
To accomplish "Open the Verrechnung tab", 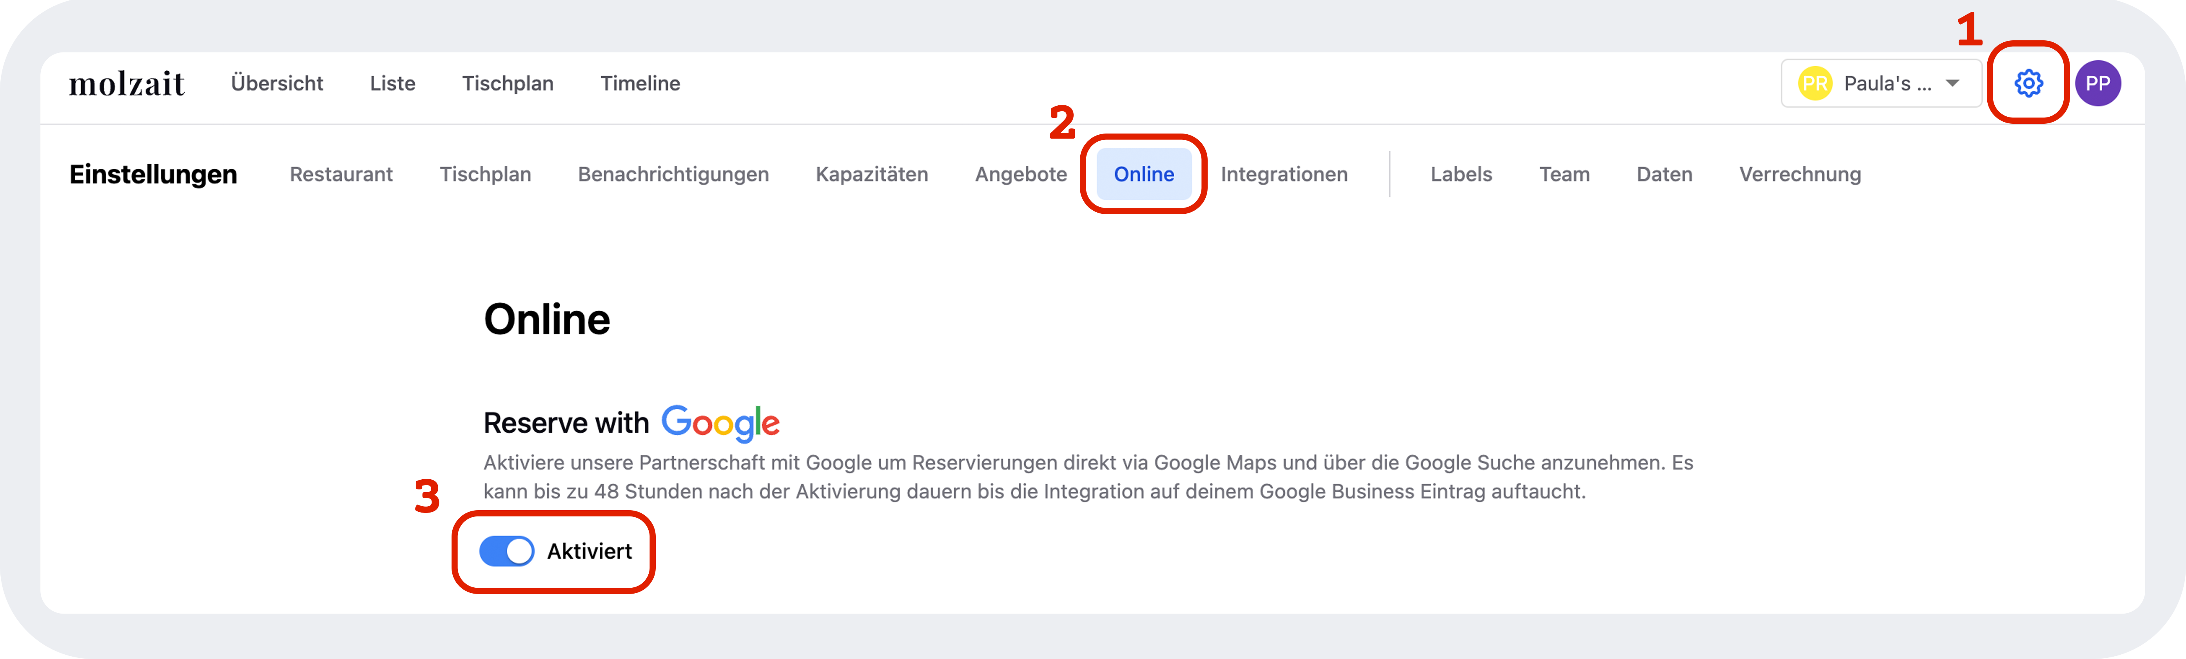I will coord(1800,174).
